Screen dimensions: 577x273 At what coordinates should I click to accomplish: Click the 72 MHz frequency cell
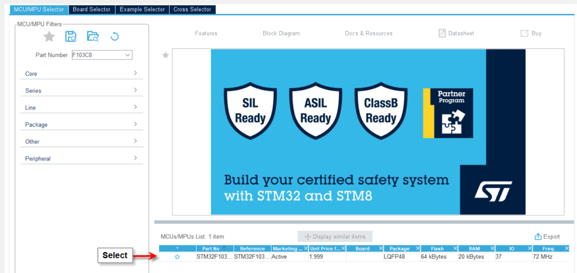[x=551, y=257]
